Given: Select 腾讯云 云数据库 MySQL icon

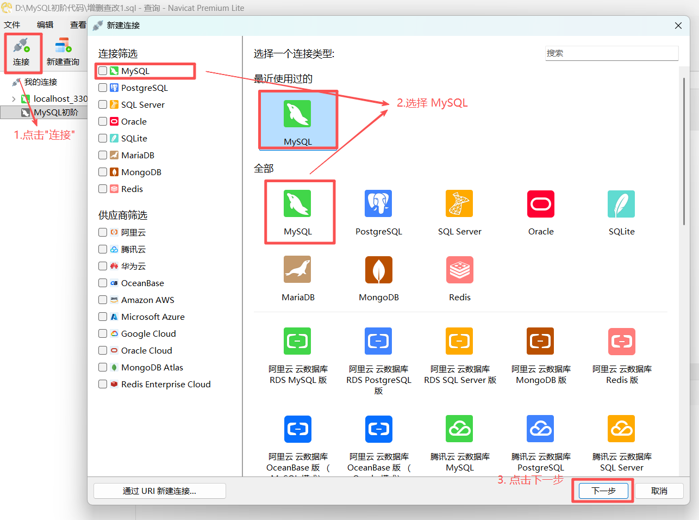Looking at the screenshot, I should (x=459, y=429).
